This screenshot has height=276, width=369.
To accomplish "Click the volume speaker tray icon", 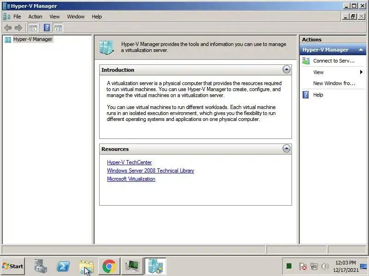I will coord(325,266).
